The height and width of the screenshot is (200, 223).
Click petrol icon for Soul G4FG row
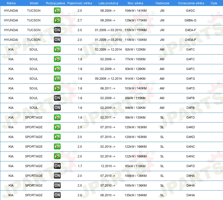[57, 79]
